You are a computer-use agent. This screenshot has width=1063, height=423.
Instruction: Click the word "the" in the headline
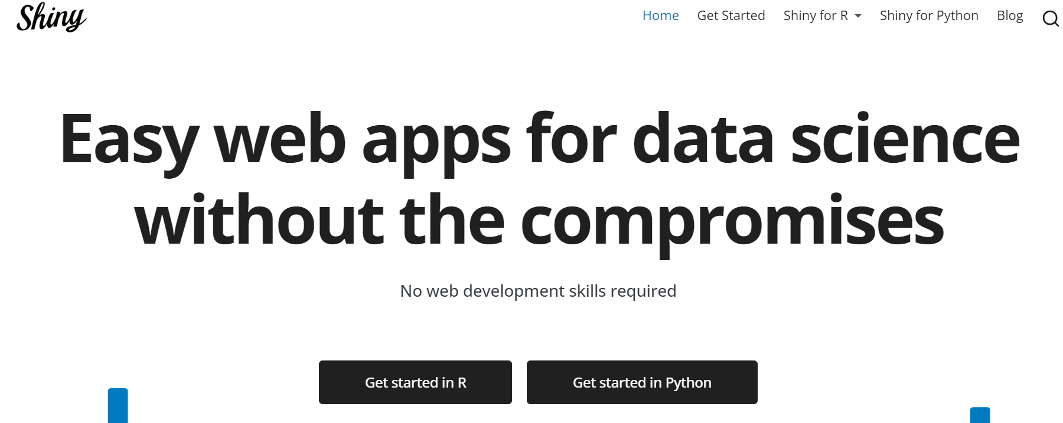pyautogui.click(x=452, y=221)
